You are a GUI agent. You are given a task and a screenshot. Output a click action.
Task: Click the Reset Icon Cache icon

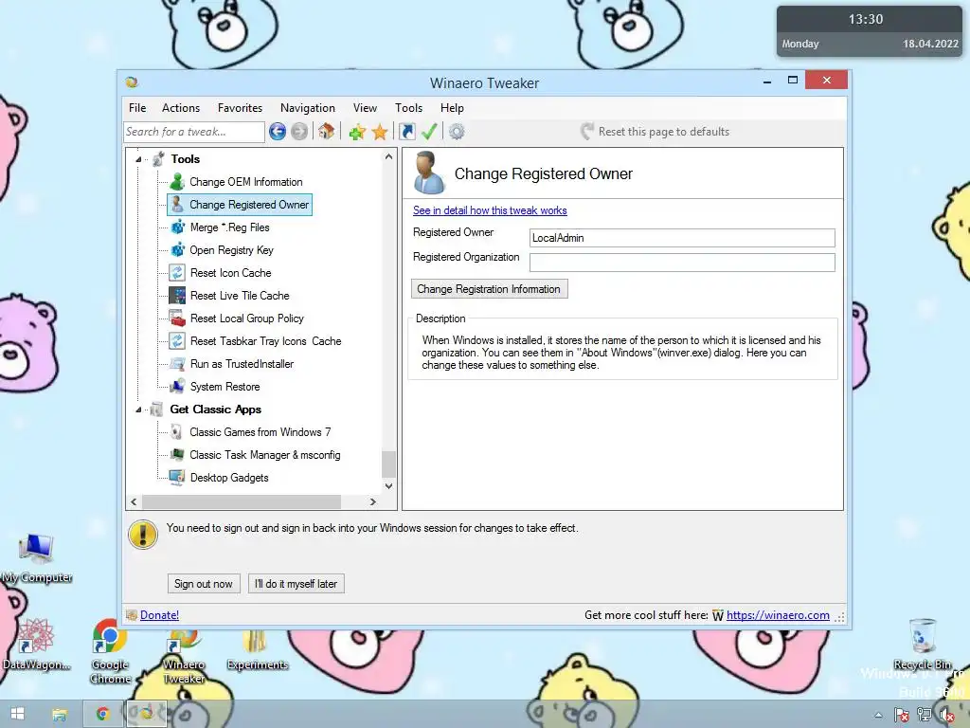pyautogui.click(x=177, y=273)
